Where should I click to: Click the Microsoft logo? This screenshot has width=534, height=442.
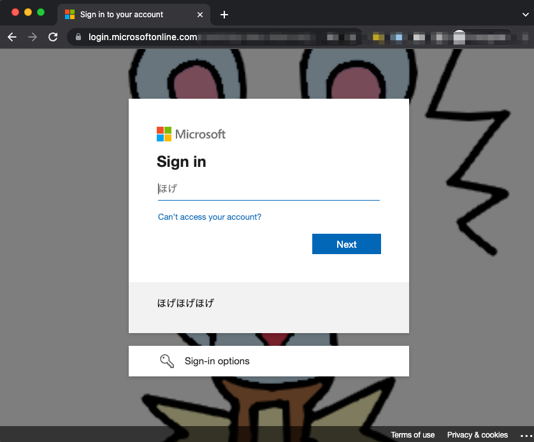(x=191, y=134)
